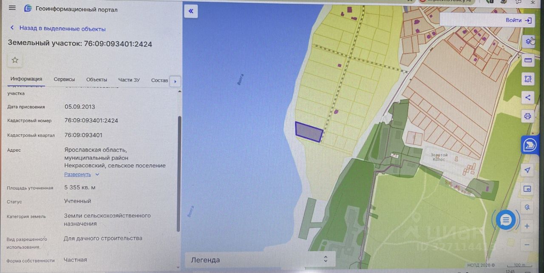The width and height of the screenshot is (544, 273).
Task: Click the date value 05.09.2013
Action: [80, 107]
